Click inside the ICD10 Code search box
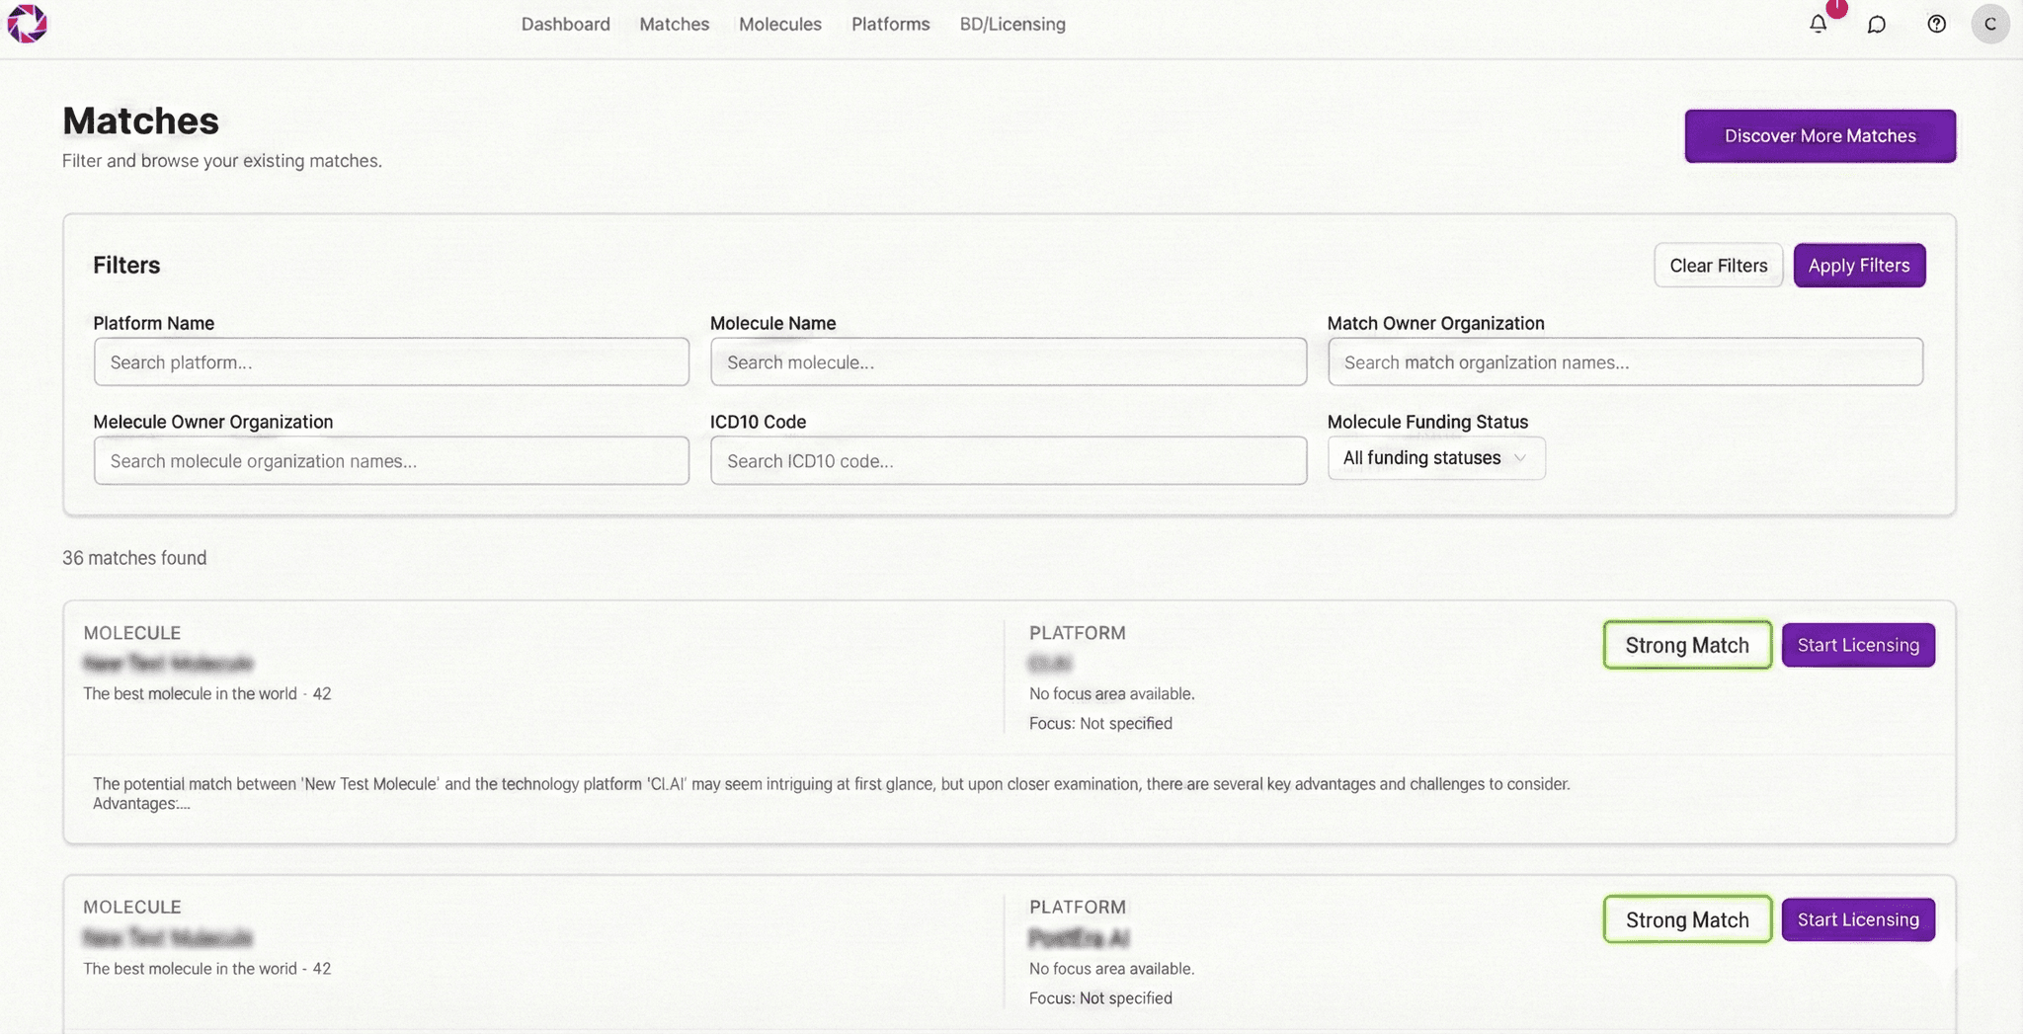Screen dimensions: 2023x1034 tap(1008, 460)
